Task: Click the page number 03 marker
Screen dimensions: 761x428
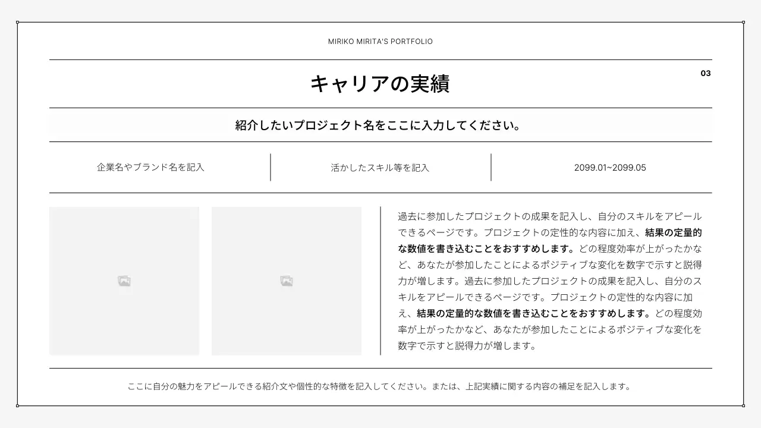Action: click(706, 73)
